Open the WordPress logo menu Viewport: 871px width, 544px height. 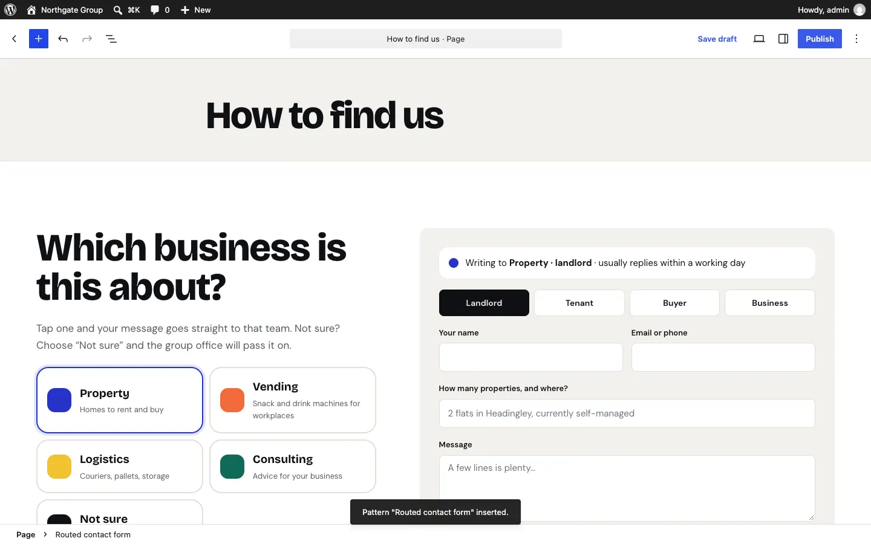pos(10,10)
